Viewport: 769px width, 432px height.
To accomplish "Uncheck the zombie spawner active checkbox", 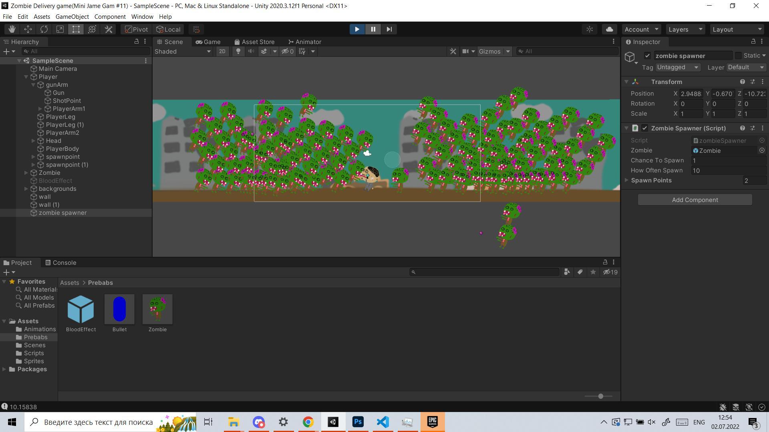I will (x=647, y=56).
